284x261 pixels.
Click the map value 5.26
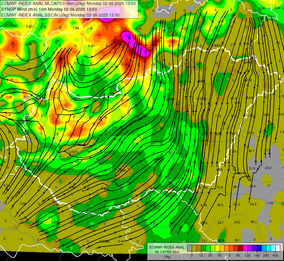pos(262,8)
